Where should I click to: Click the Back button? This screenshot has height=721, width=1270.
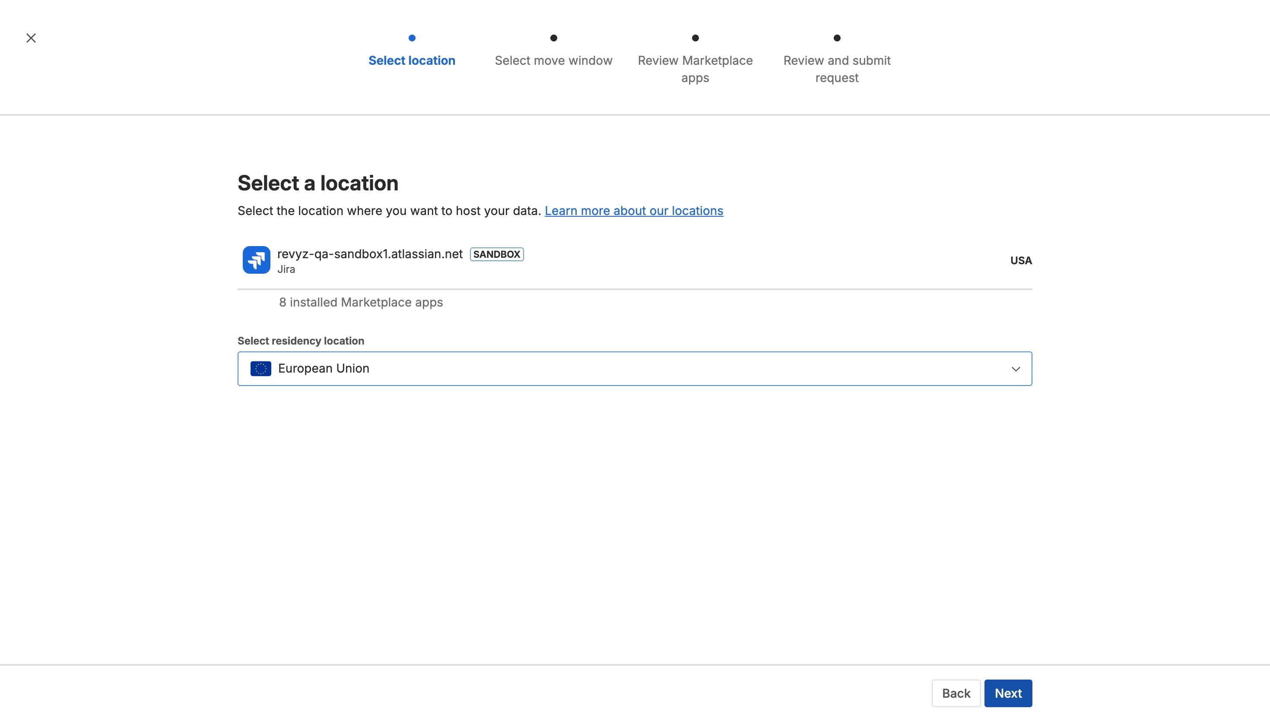956,693
